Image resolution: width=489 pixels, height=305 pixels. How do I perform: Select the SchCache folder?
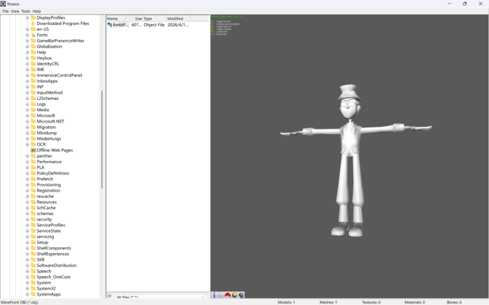click(x=46, y=207)
